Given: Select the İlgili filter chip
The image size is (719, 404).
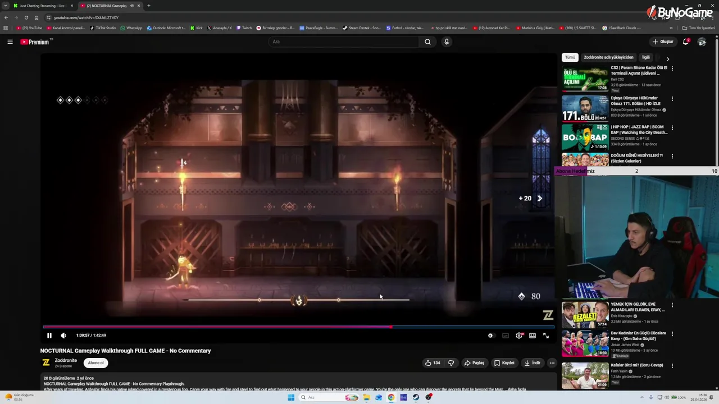Looking at the screenshot, I should (x=646, y=57).
